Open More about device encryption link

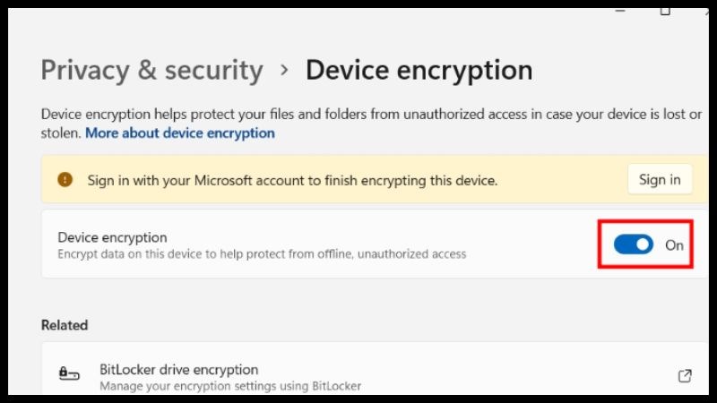point(180,133)
